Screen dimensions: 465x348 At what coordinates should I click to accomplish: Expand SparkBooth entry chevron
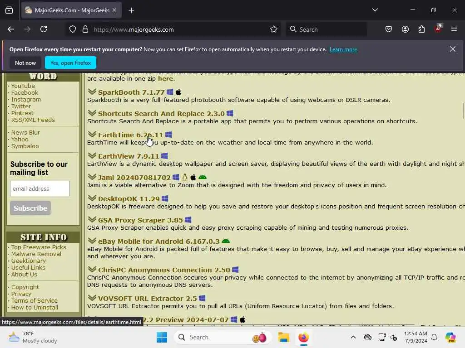92,92
